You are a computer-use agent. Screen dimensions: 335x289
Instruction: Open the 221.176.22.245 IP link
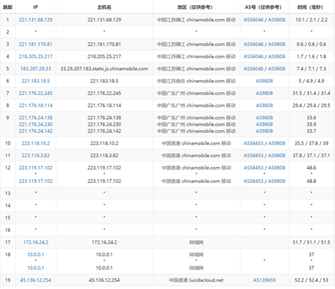coord(35,93)
